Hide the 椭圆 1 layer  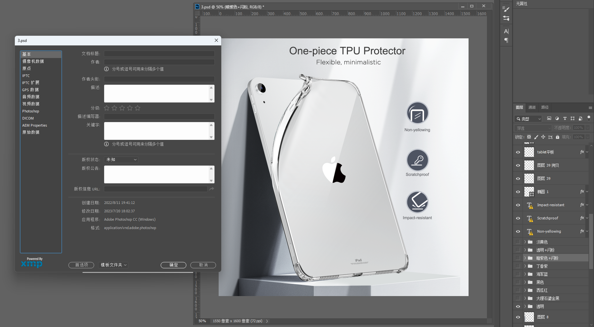click(518, 192)
